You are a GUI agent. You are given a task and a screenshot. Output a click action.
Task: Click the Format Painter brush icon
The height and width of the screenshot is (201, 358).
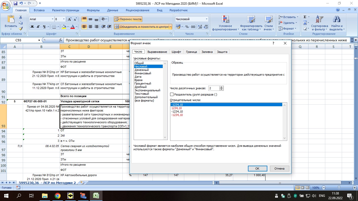click(21, 29)
